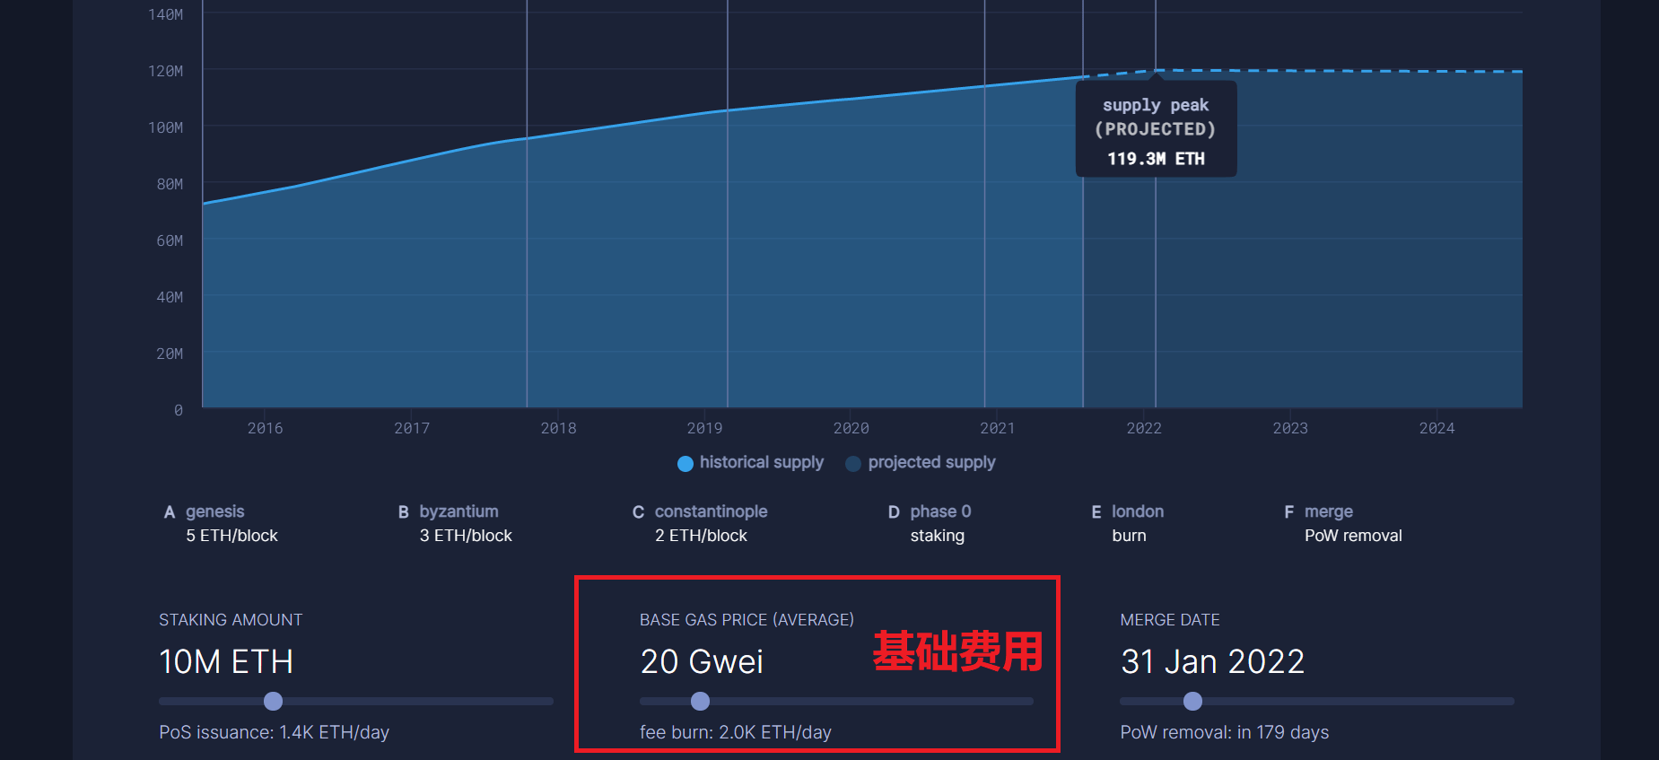Click the 20 Gwei base gas value

click(x=702, y=661)
